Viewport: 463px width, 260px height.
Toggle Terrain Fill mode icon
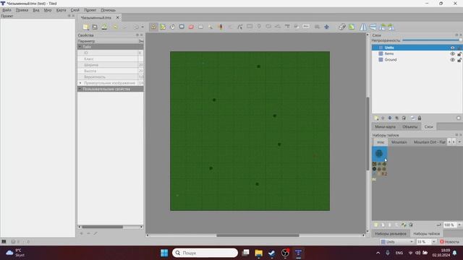coord(352,27)
